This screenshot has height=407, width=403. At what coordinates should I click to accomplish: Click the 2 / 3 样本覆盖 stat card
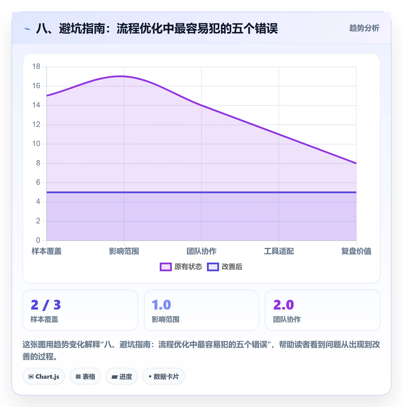[80, 310]
